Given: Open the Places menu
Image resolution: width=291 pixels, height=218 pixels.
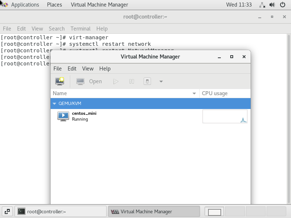Looking at the screenshot, I should 54,5.
